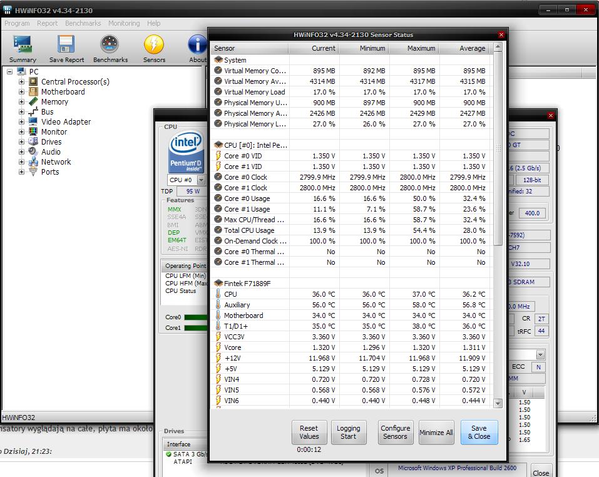
Task: Expand the Motherboard tree node
Action: [x=21, y=92]
